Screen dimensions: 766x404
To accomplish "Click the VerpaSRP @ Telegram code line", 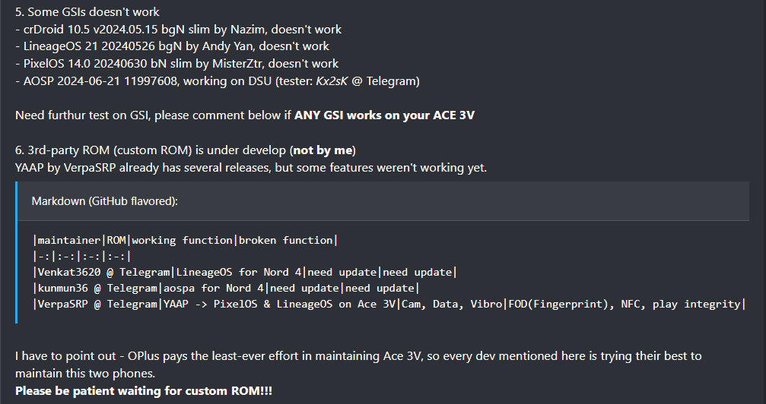I will click(389, 304).
